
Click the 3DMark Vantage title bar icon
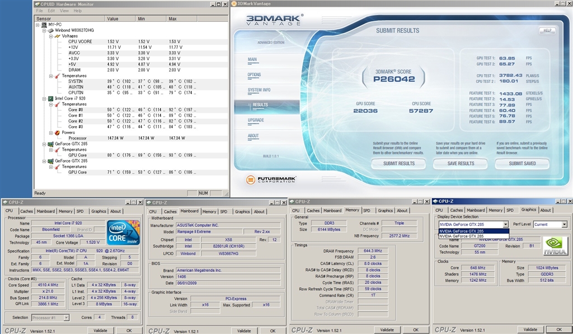234,4
